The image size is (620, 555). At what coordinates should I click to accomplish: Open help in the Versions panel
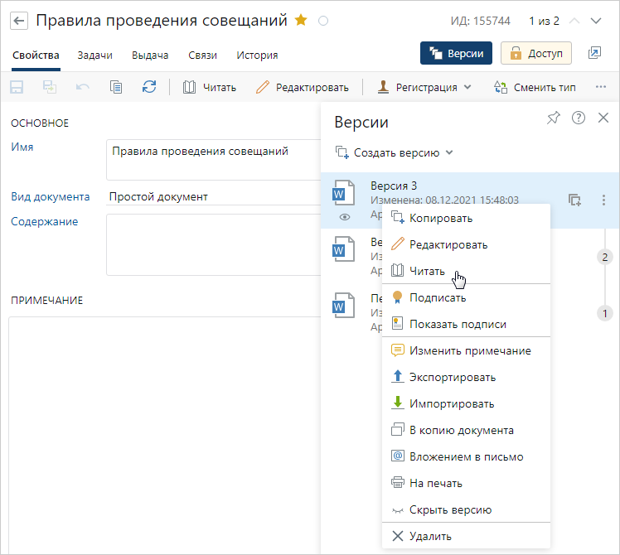click(579, 118)
